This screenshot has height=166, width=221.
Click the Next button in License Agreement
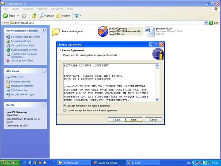(x=134, y=119)
